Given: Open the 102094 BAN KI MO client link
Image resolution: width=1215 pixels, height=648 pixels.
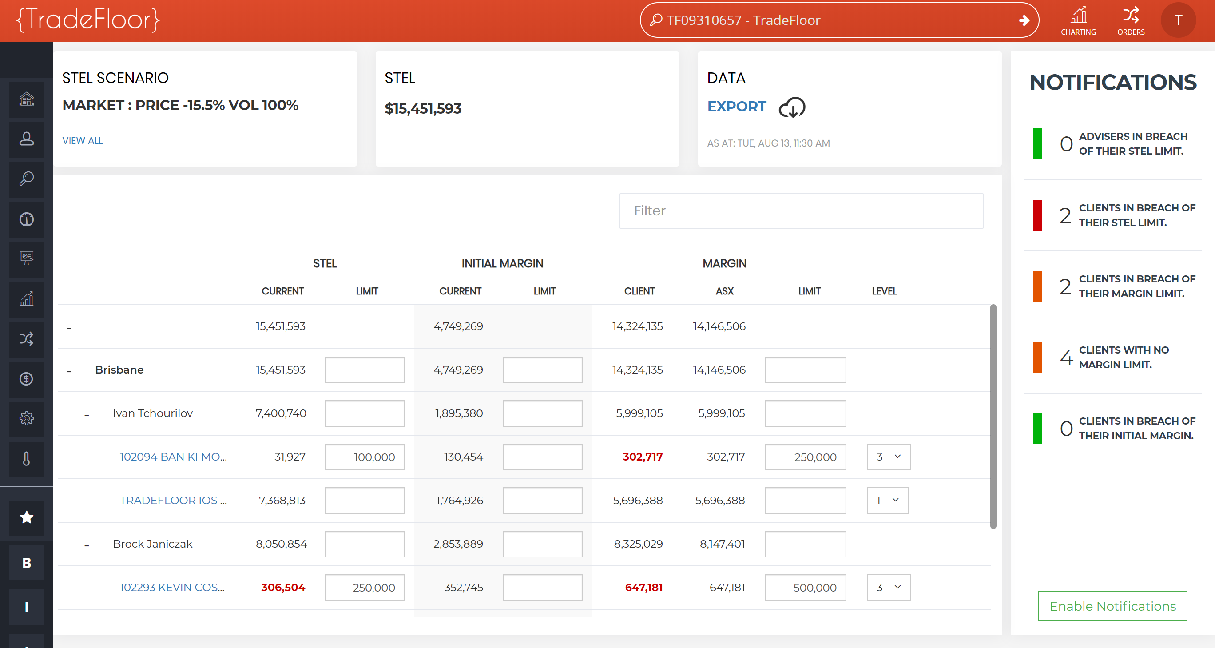Looking at the screenshot, I should pos(173,457).
